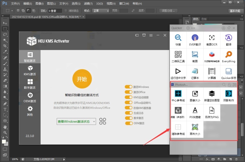The height and width of the screenshot is (162, 245).
Task: Launch the 截图OCR action in Quicker
Action: pyautogui.click(x=212, y=40)
